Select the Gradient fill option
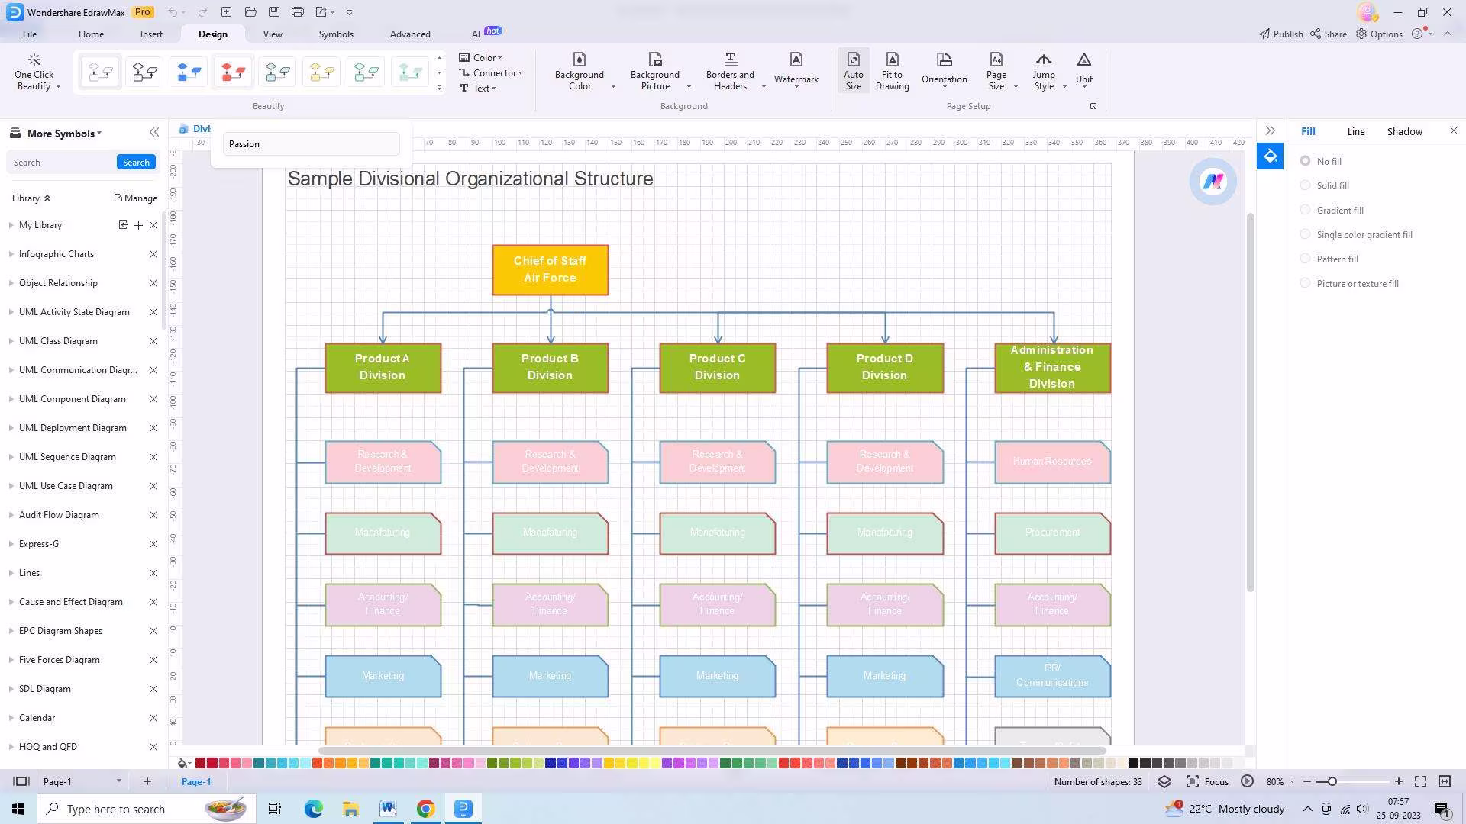 1305,210
